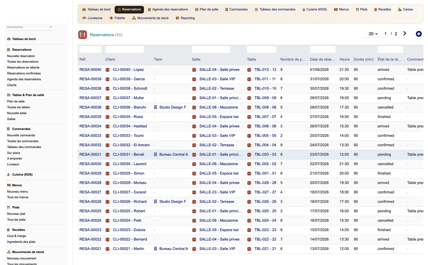This screenshot has height=265, width=428.
Task: Click the Tables & Plan de salle grid icon
Action: pyautogui.click(x=9, y=95)
